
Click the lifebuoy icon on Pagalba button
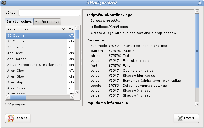pyautogui.click(x=11, y=118)
